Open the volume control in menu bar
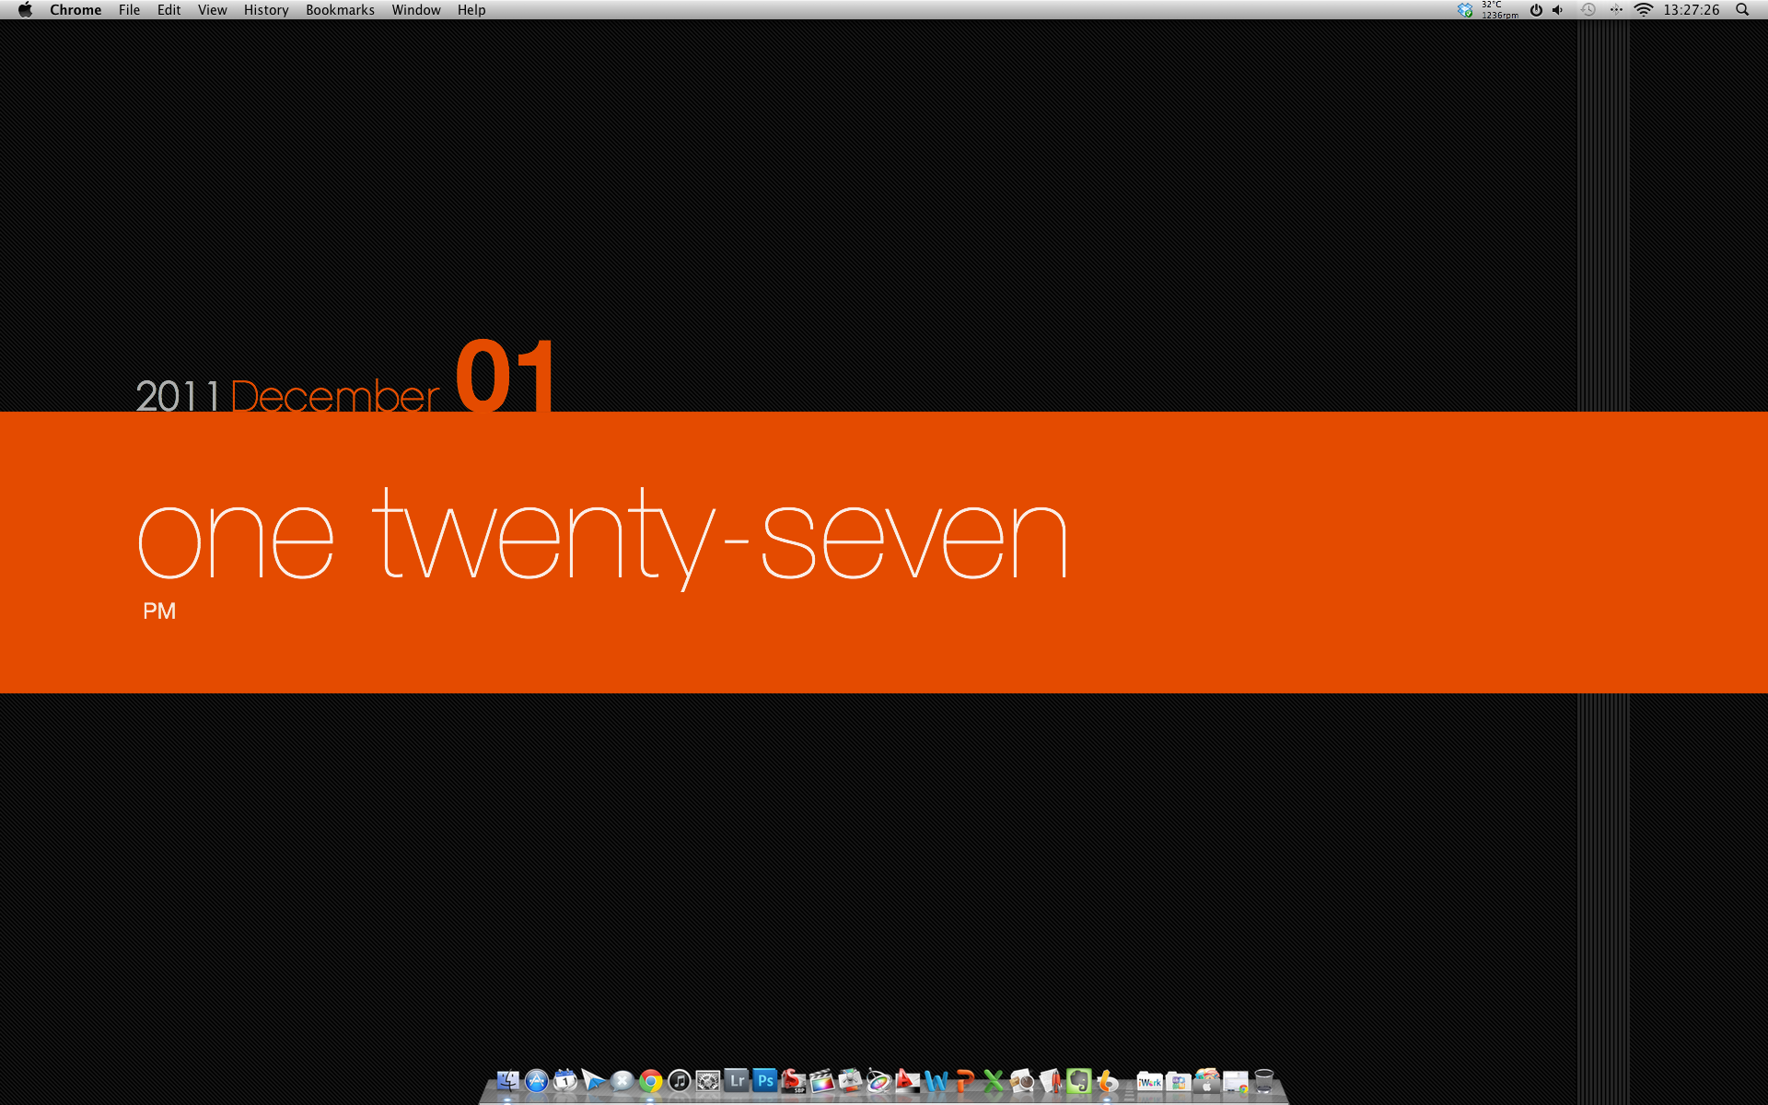This screenshot has height=1105, width=1768. tap(1557, 10)
